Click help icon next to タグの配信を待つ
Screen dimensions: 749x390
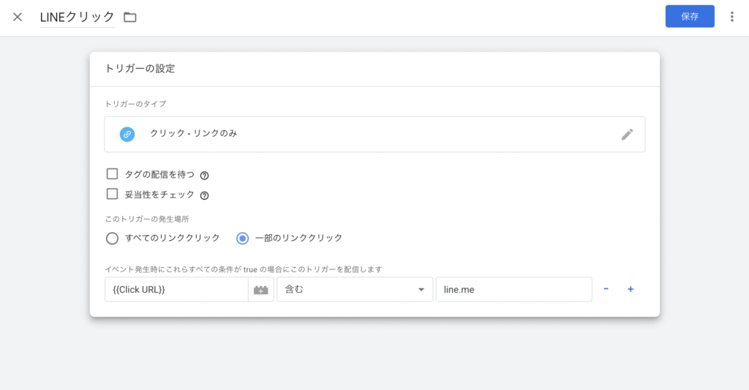pyautogui.click(x=205, y=176)
